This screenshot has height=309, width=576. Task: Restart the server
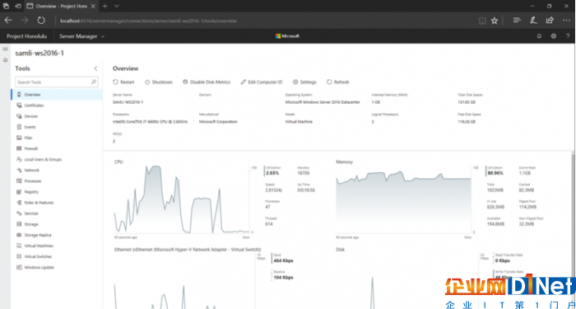click(x=123, y=82)
